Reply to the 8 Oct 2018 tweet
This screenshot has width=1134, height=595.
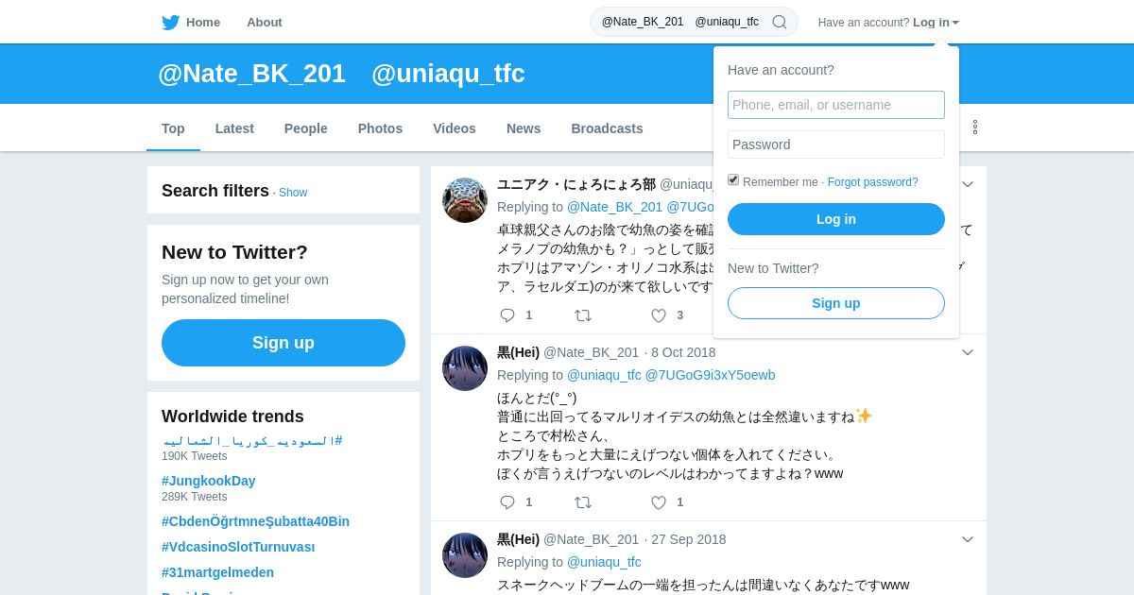click(x=507, y=502)
